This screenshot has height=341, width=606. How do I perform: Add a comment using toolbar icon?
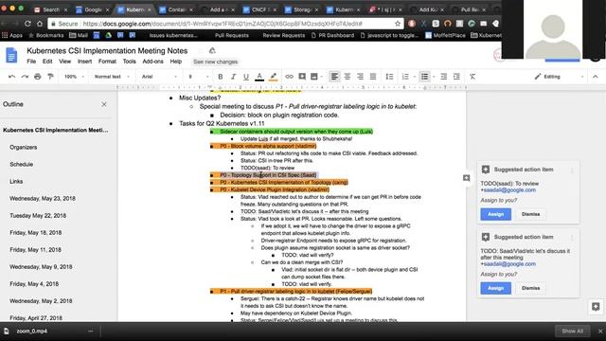coord(302,77)
